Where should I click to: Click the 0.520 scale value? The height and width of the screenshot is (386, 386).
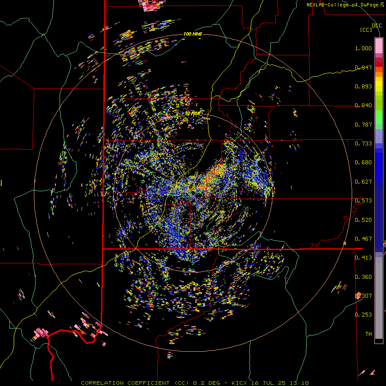point(363,220)
